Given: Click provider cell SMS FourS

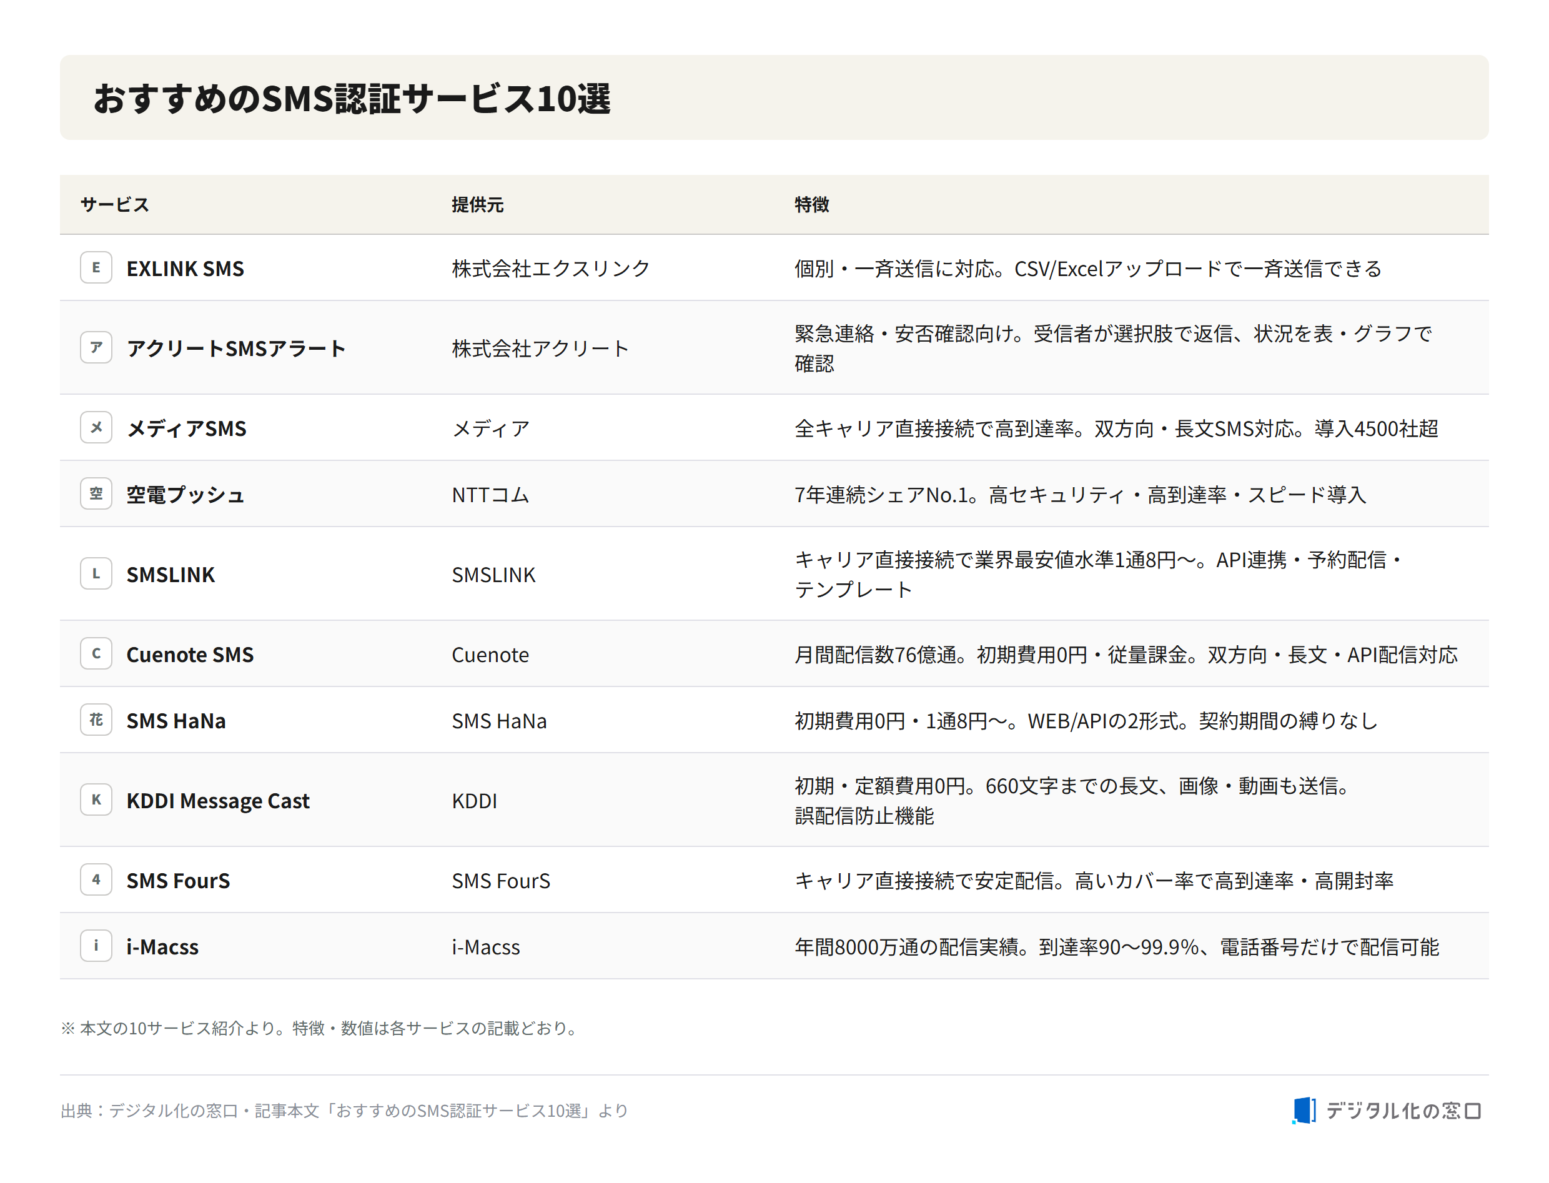Looking at the screenshot, I should tap(500, 880).
